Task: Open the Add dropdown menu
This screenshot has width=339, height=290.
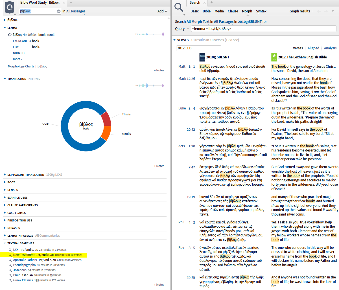Action: tap(162, 11)
